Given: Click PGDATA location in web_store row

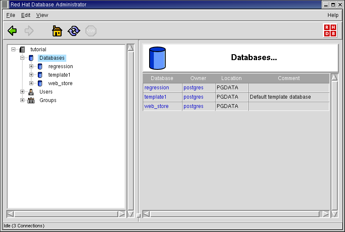Looking at the screenshot, I should pos(232,106).
